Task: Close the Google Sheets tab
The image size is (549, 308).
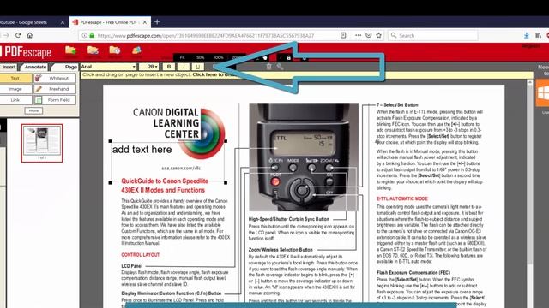Action: 63,22
